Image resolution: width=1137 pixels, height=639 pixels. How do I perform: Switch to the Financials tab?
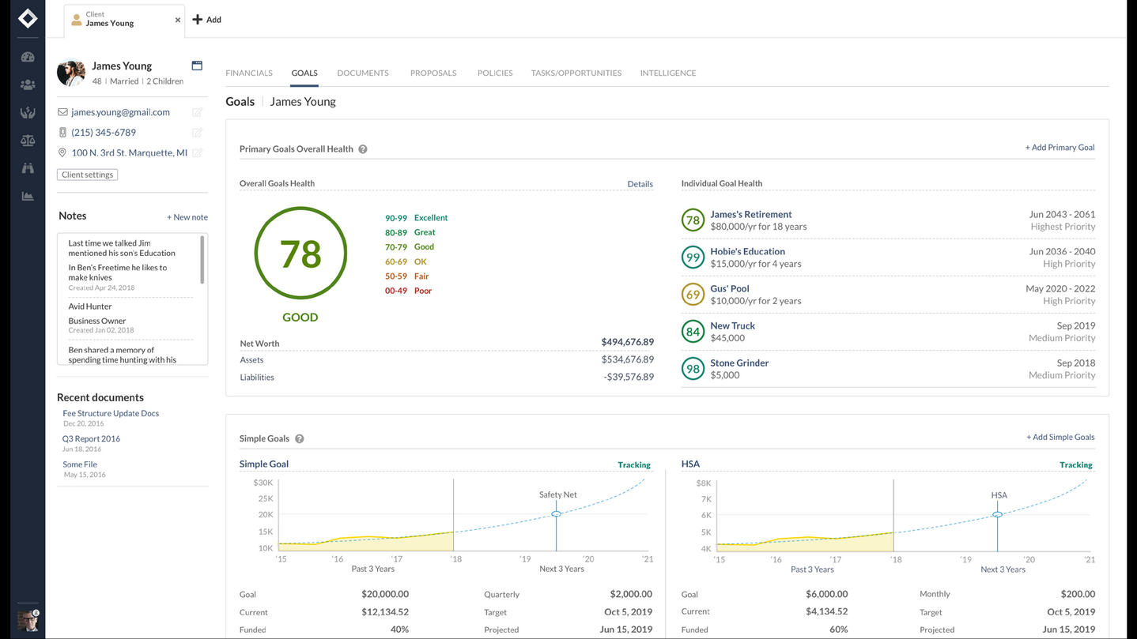[249, 73]
